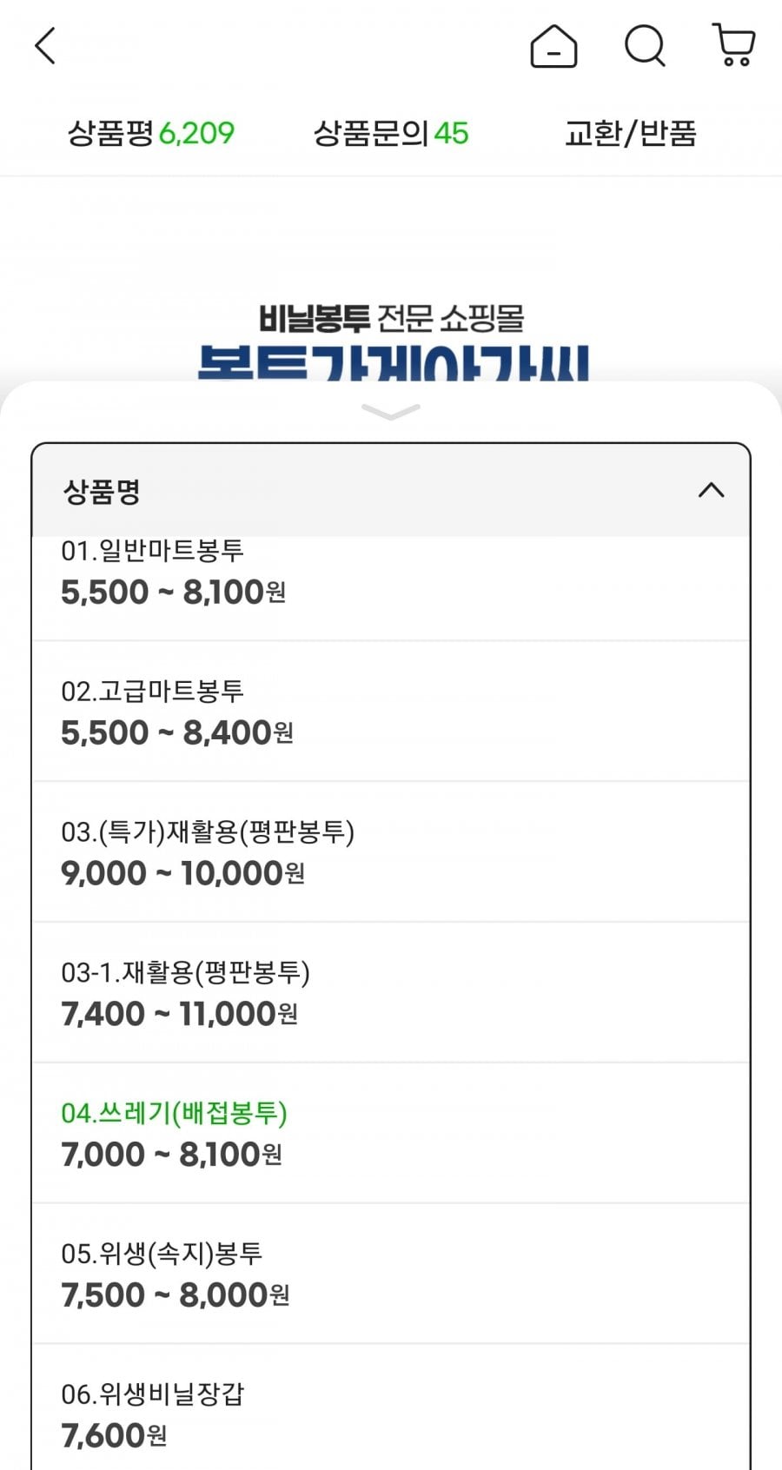This screenshot has height=1470, width=782.
Task: Tap the 5,500 ~ 8,400원 price
Action: coord(176,733)
